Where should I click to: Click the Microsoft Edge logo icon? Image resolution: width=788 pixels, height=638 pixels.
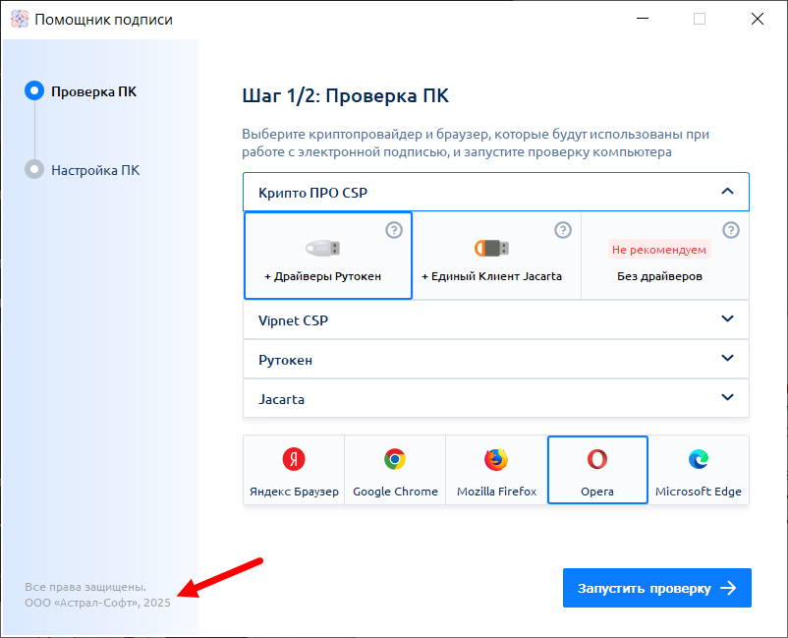(699, 459)
